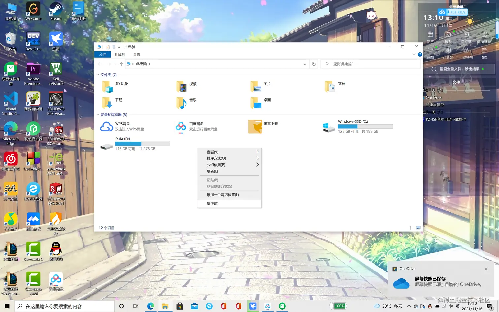Image resolution: width=499 pixels, height=312 pixels.
Task: Open the 迅雷下载 entry
Action: pos(263,126)
